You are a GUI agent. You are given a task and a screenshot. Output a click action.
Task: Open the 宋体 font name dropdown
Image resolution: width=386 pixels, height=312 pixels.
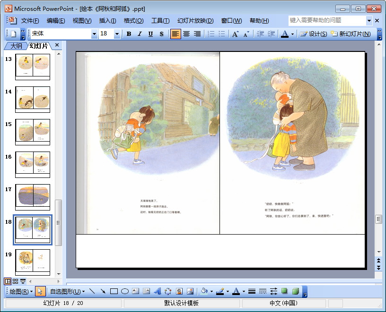pyautogui.click(x=94, y=34)
